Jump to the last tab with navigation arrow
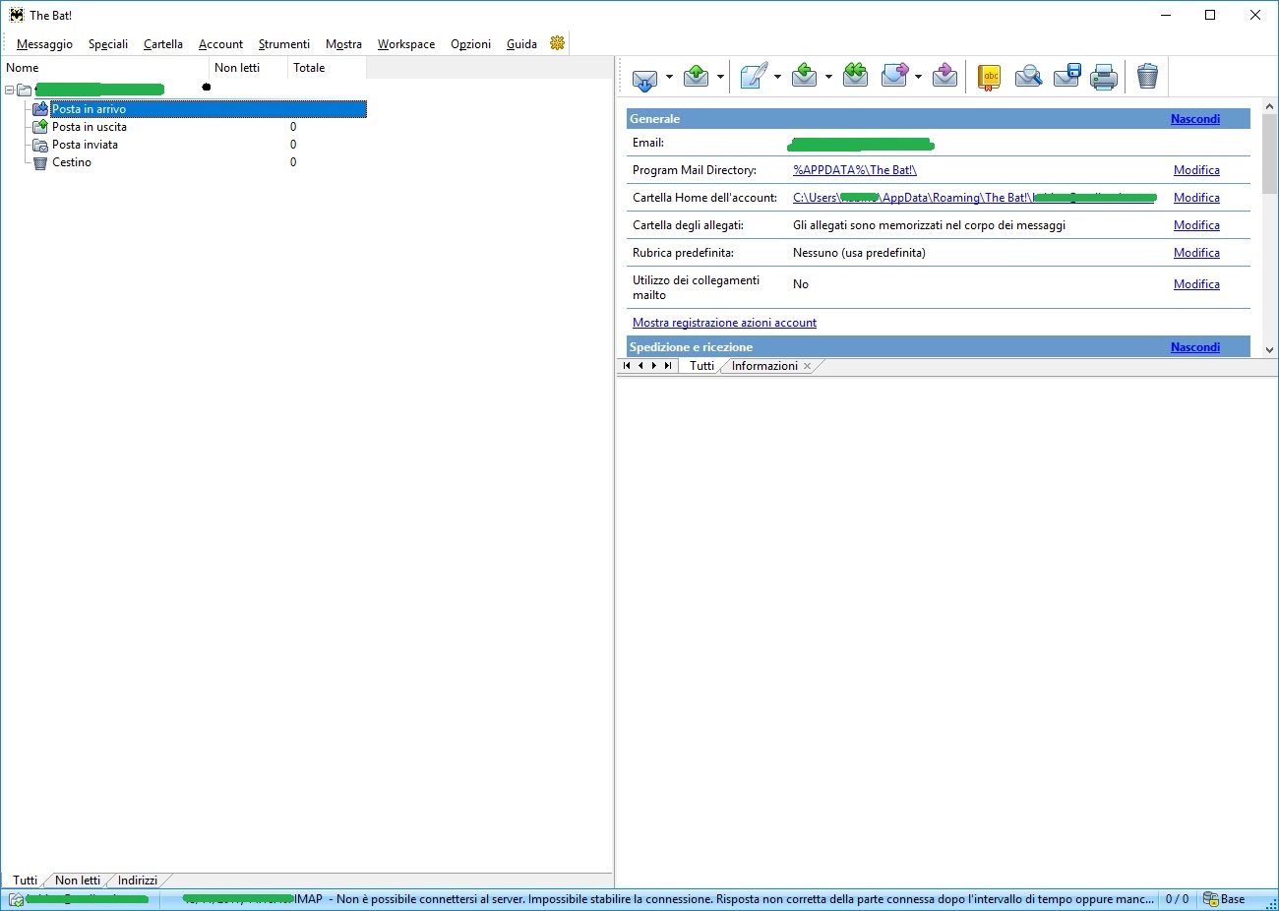The width and height of the screenshot is (1279, 911). tap(668, 366)
